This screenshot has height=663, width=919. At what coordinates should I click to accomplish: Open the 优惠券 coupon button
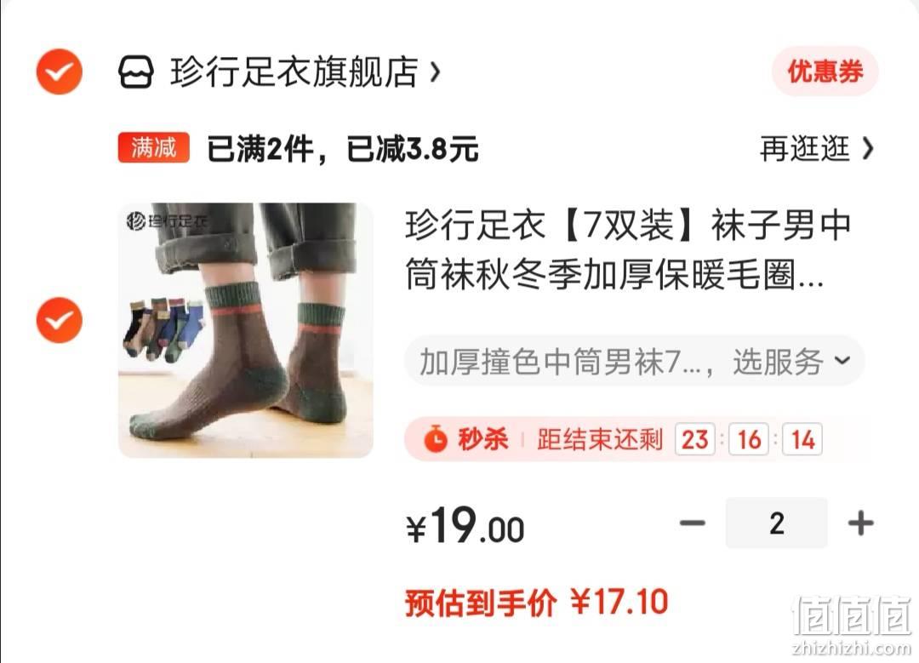tap(825, 71)
